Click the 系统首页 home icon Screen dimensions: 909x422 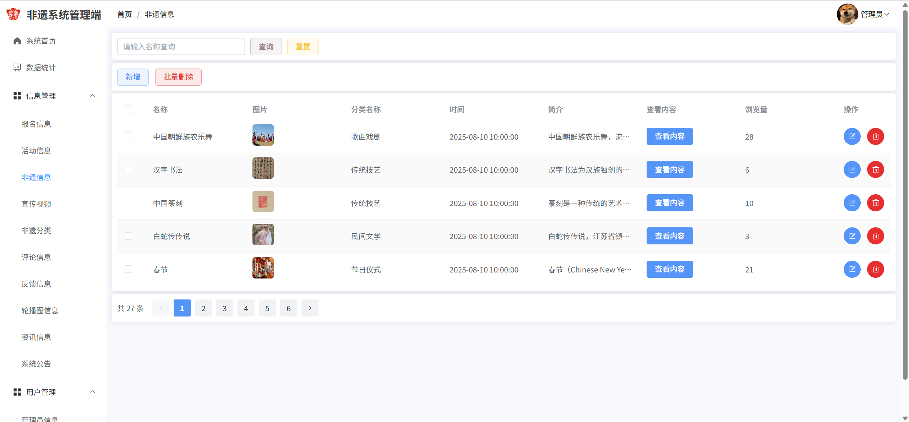click(17, 41)
